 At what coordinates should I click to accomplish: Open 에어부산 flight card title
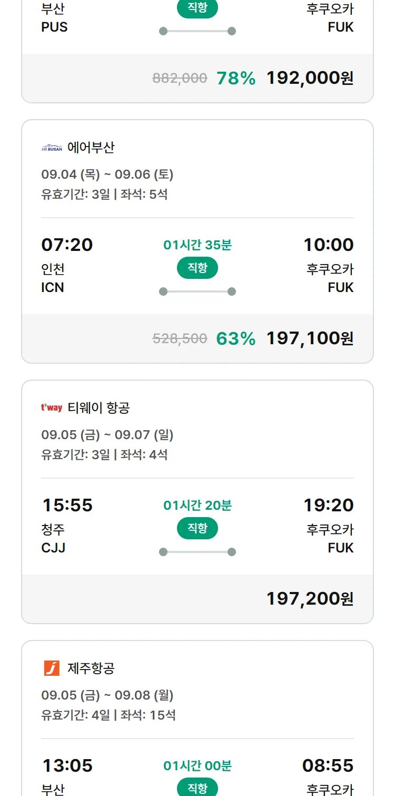tap(91, 148)
